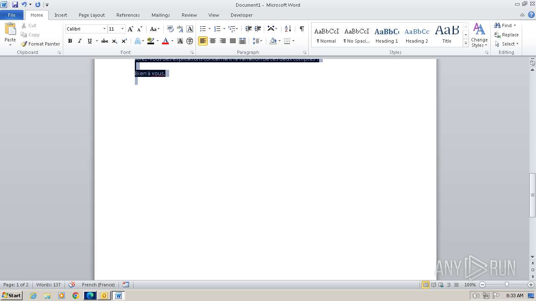The width and height of the screenshot is (536, 301).
Task: Click the Bullets list icon
Action: click(203, 29)
